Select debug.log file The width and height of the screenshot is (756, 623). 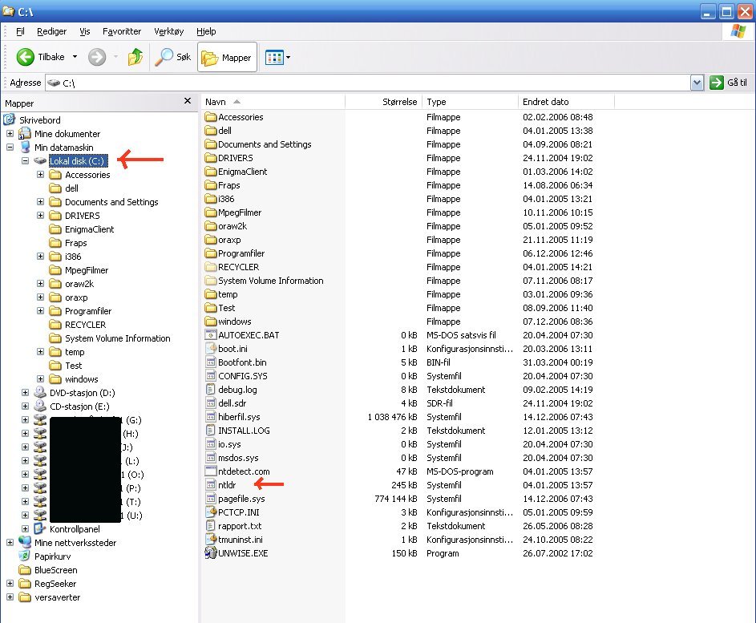pyautogui.click(x=232, y=389)
